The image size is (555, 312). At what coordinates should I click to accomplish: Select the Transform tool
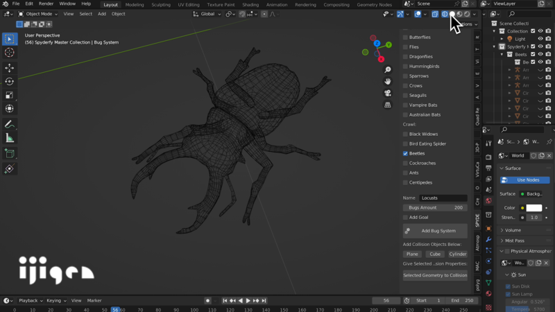tap(10, 109)
